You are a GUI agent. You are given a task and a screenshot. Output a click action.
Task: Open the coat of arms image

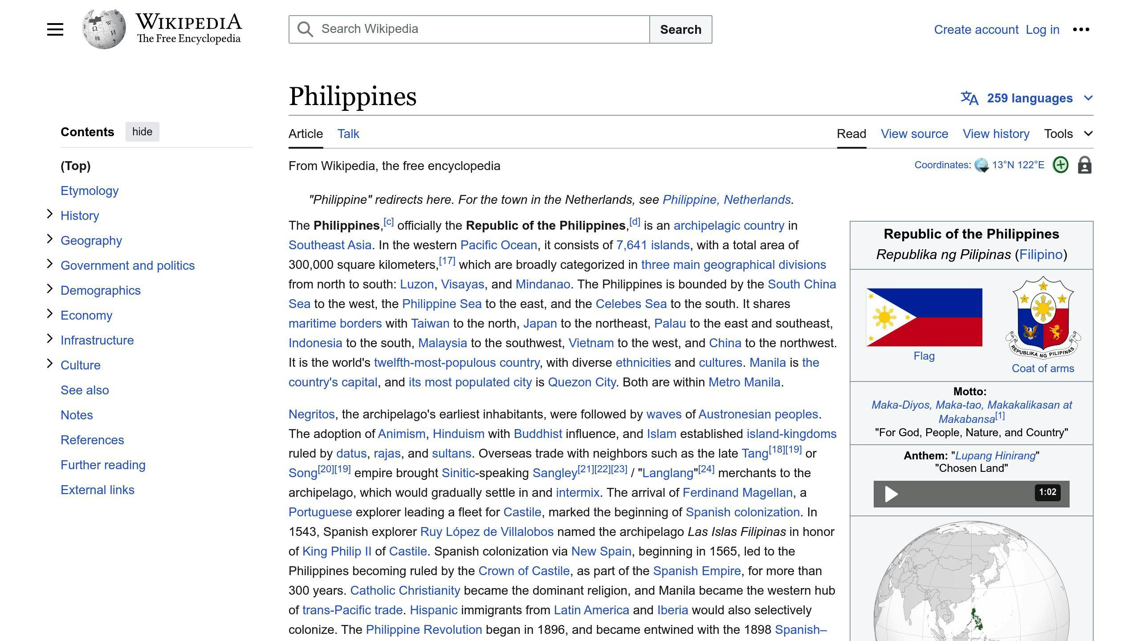[x=1043, y=317]
